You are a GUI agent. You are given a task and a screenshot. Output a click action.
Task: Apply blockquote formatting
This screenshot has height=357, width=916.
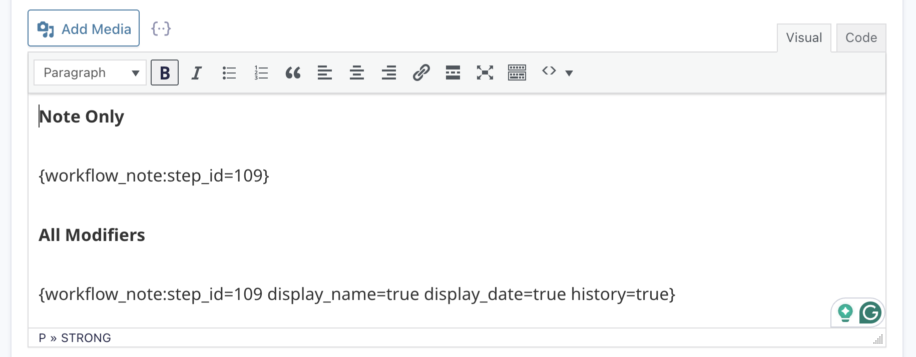293,72
